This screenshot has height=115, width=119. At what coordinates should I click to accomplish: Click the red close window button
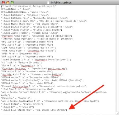click(3, 2)
